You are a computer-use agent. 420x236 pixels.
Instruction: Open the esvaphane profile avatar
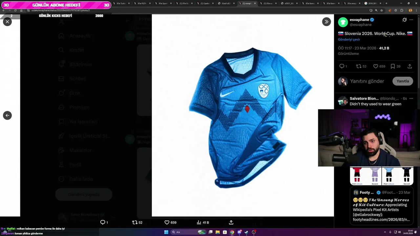pos(343,22)
